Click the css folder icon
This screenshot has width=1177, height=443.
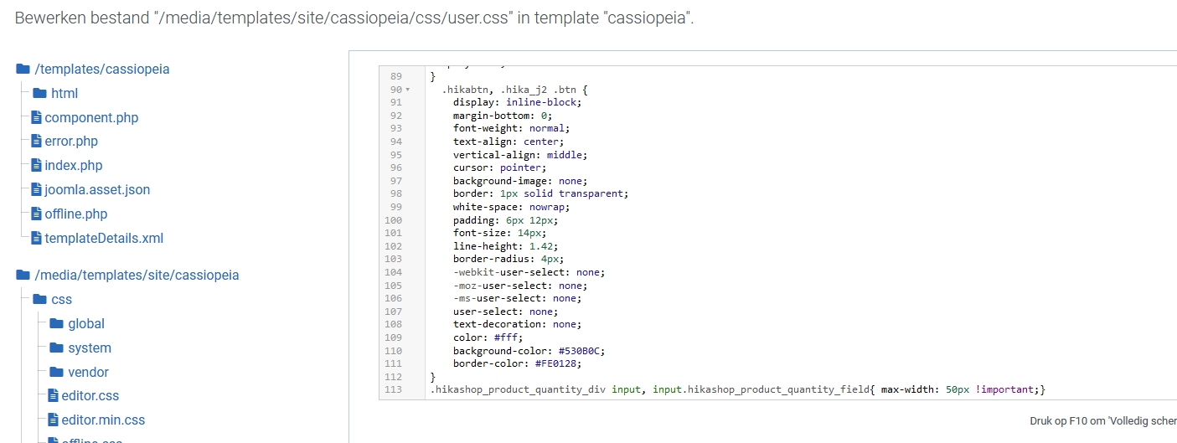click(39, 299)
